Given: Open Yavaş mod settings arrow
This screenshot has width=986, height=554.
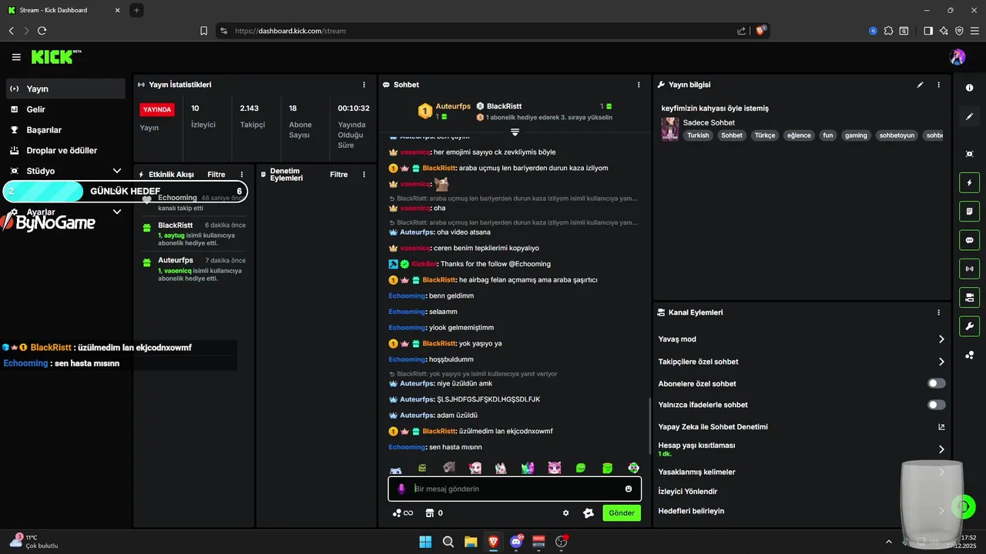Looking at the screenshot, I should (x=941, y=339).
